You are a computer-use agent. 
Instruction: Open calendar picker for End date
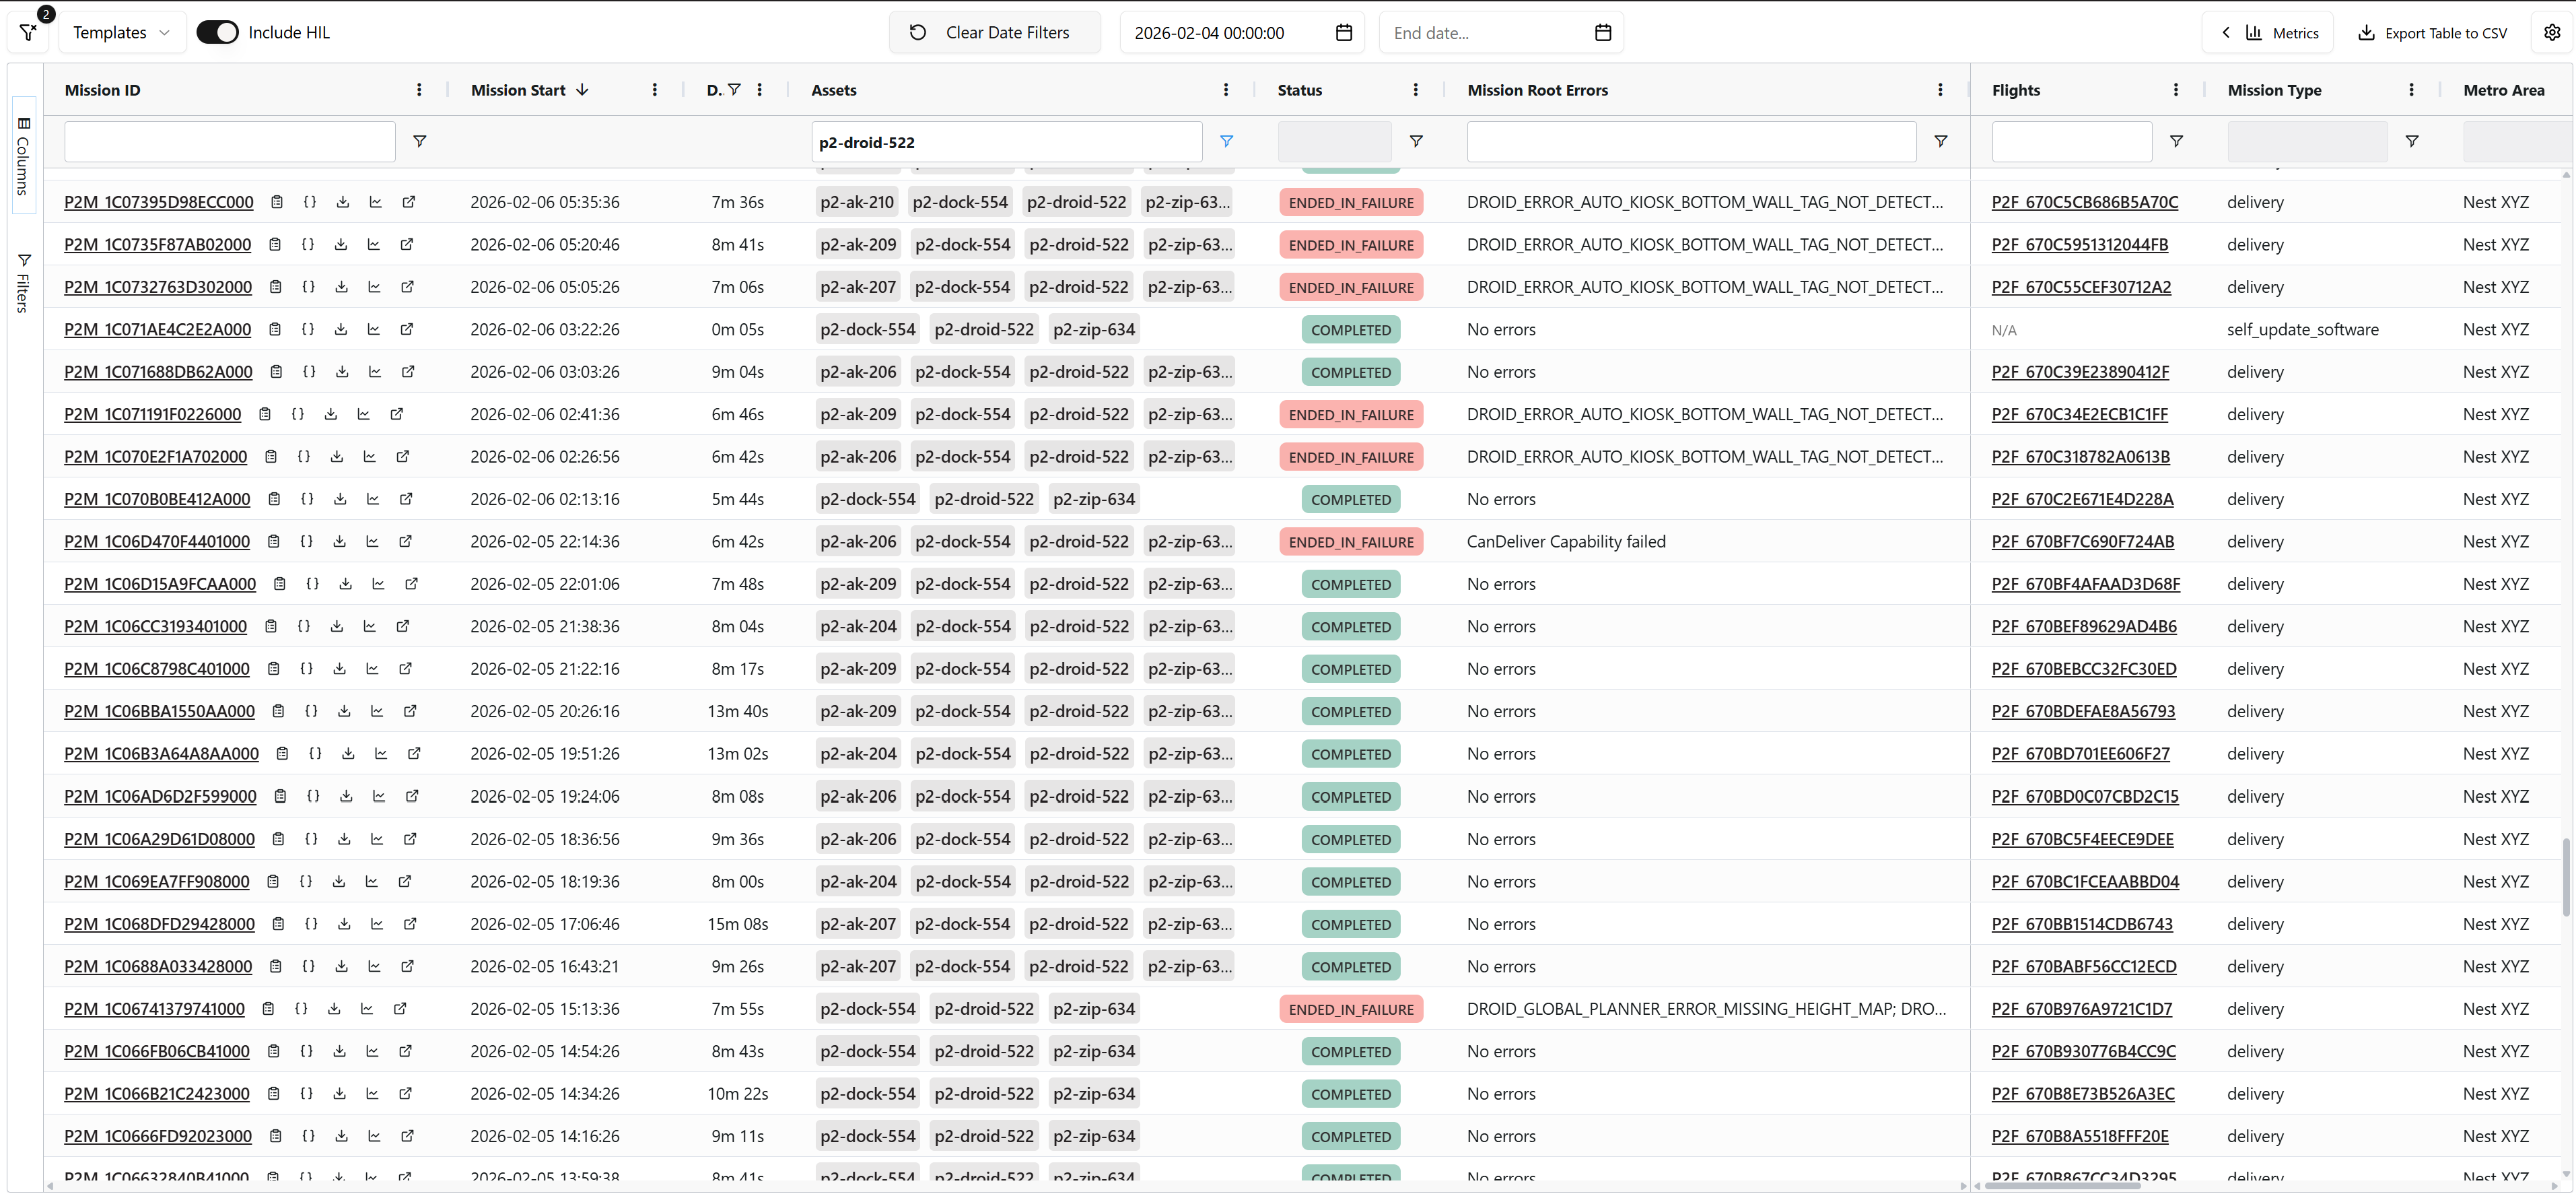[x=1603, y=33]
